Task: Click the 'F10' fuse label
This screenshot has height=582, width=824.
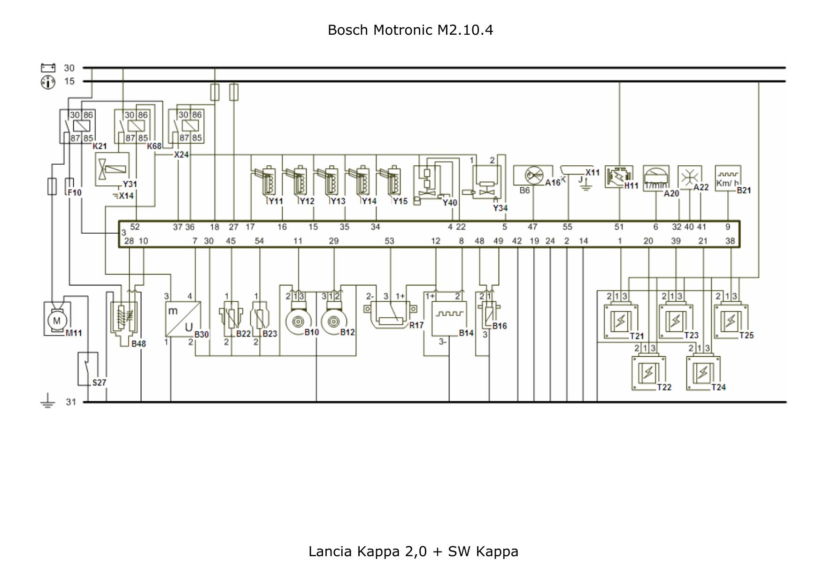Action: (x=74, y=192)
